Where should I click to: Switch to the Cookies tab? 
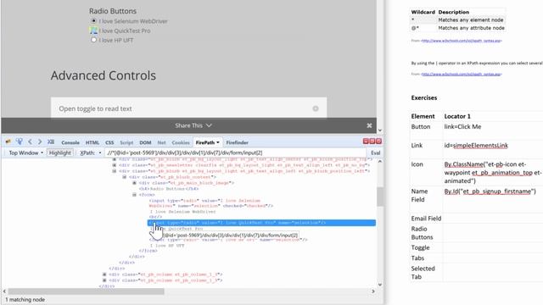181,142
